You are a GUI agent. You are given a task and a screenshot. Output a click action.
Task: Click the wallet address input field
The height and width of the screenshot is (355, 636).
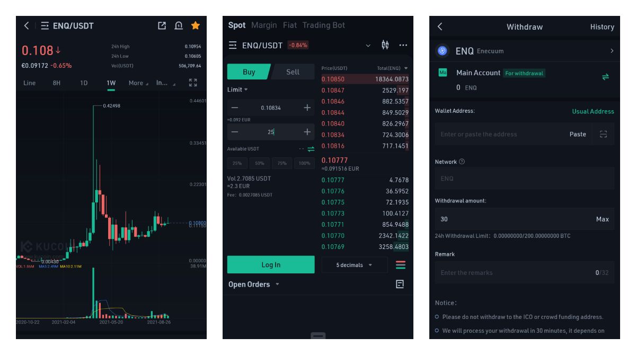[499, 134]
